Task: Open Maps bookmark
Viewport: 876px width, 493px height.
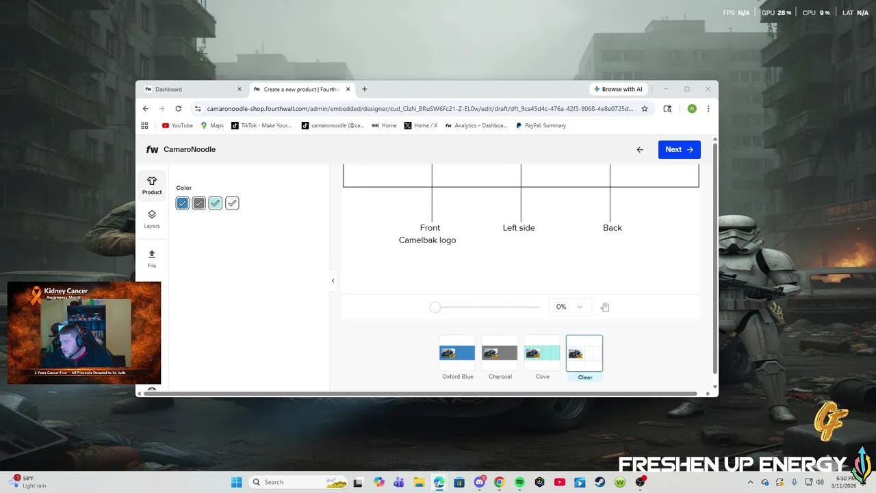Action: click(x=212, y=125)
